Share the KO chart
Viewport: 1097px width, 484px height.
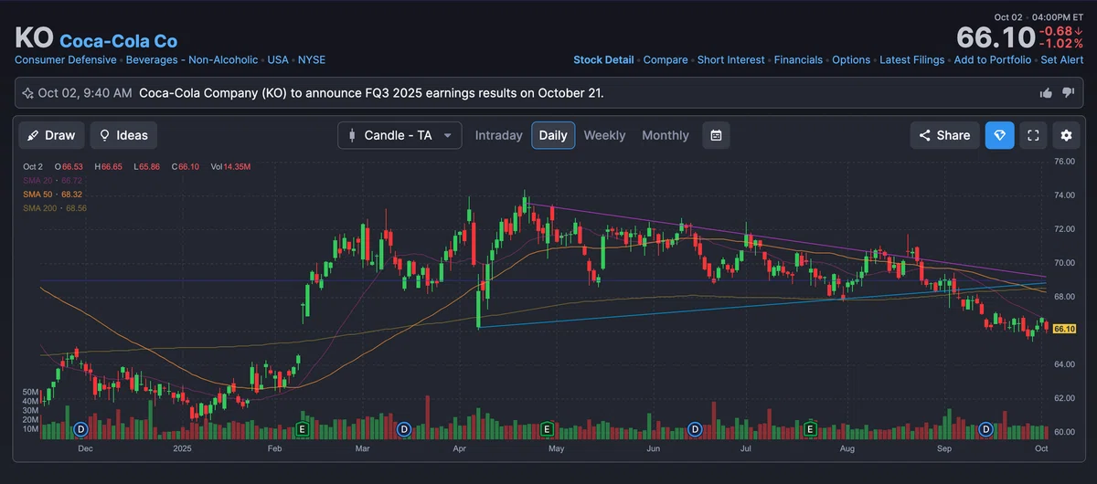944,135
